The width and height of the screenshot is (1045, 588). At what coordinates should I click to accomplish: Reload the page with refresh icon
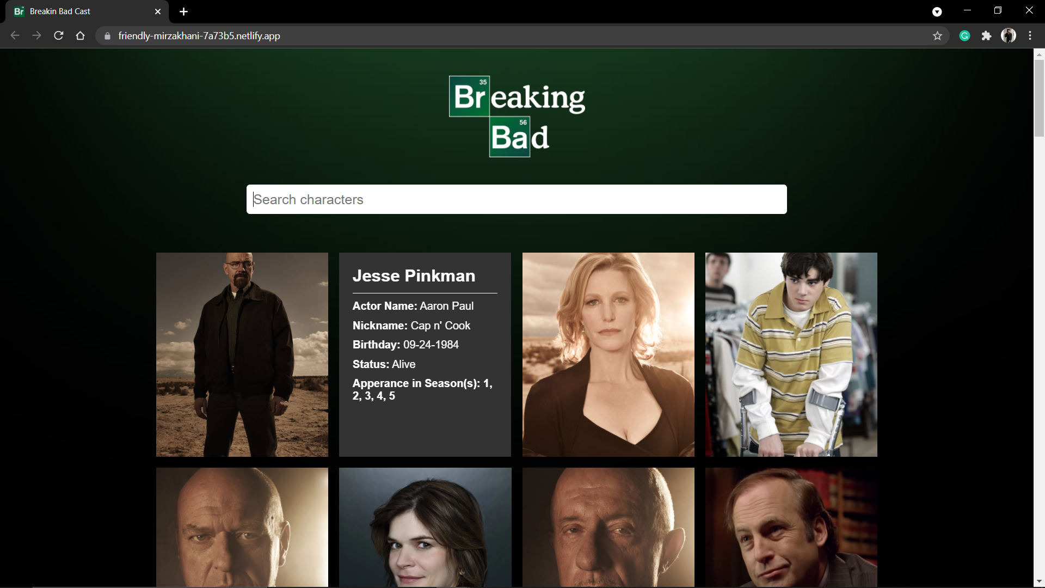(x=59, y=35)
